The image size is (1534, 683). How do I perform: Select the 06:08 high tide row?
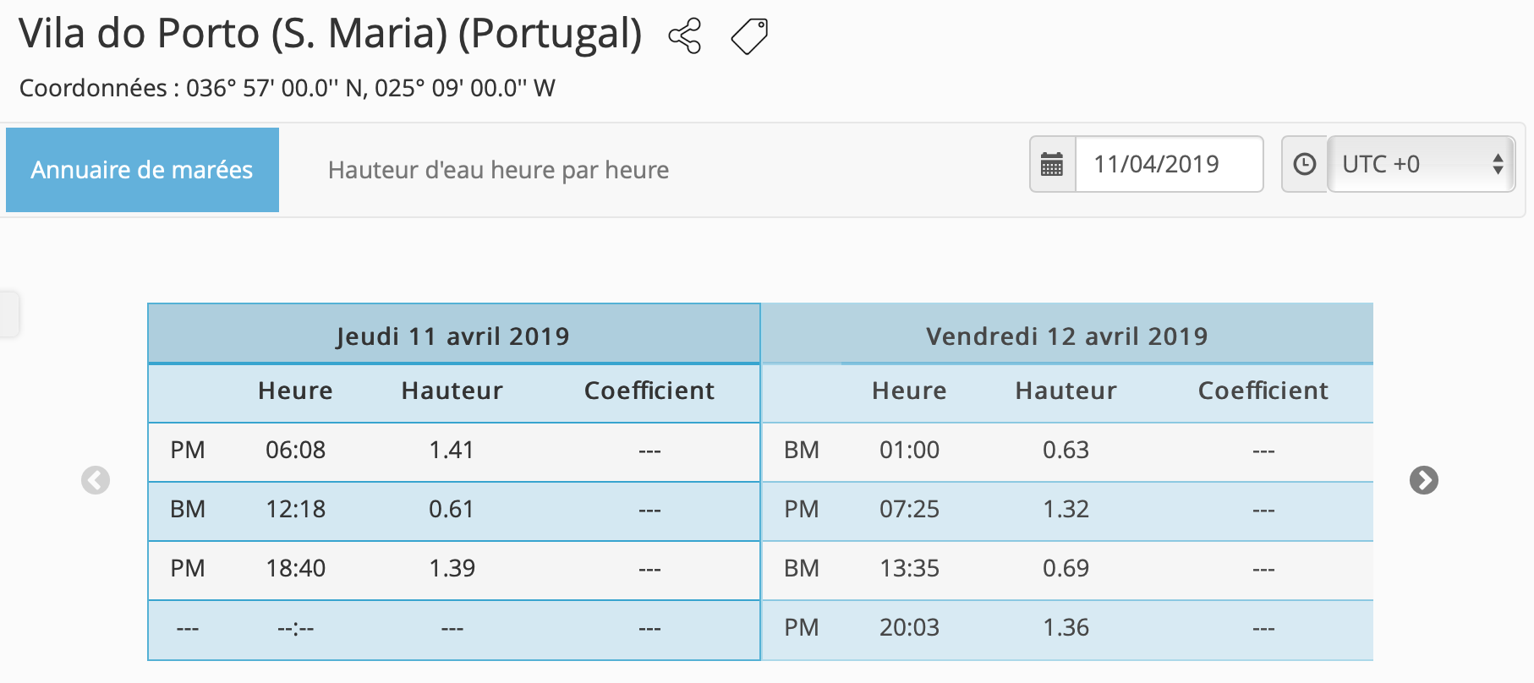[453, 451]
